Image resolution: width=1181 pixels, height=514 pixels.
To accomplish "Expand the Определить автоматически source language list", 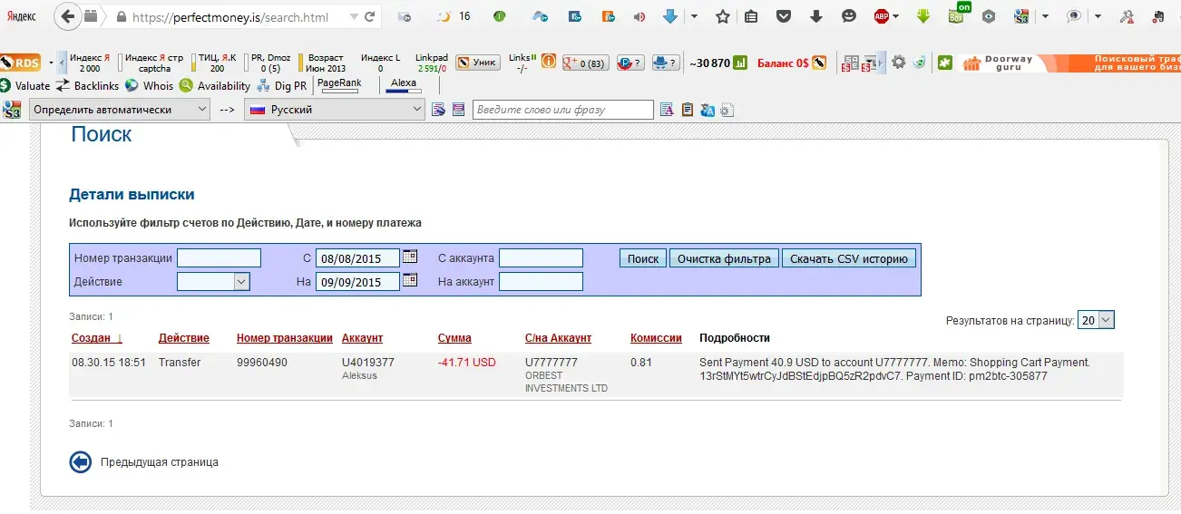I will point(121,110).
